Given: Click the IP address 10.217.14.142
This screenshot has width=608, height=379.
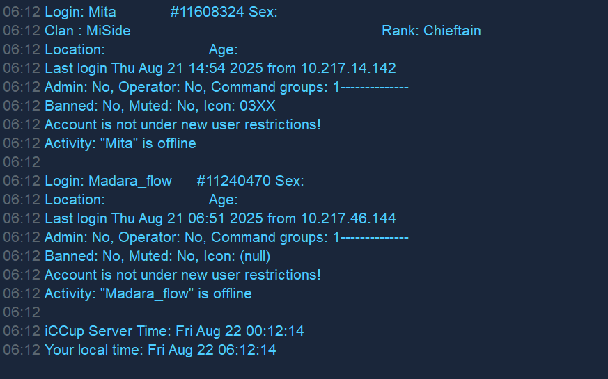Looking at the screenshot, I should pyautogui.click(x=348, y=69).
